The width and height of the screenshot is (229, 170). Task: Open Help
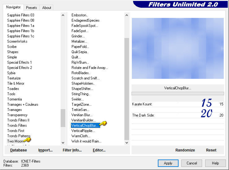tap(215, 163)
